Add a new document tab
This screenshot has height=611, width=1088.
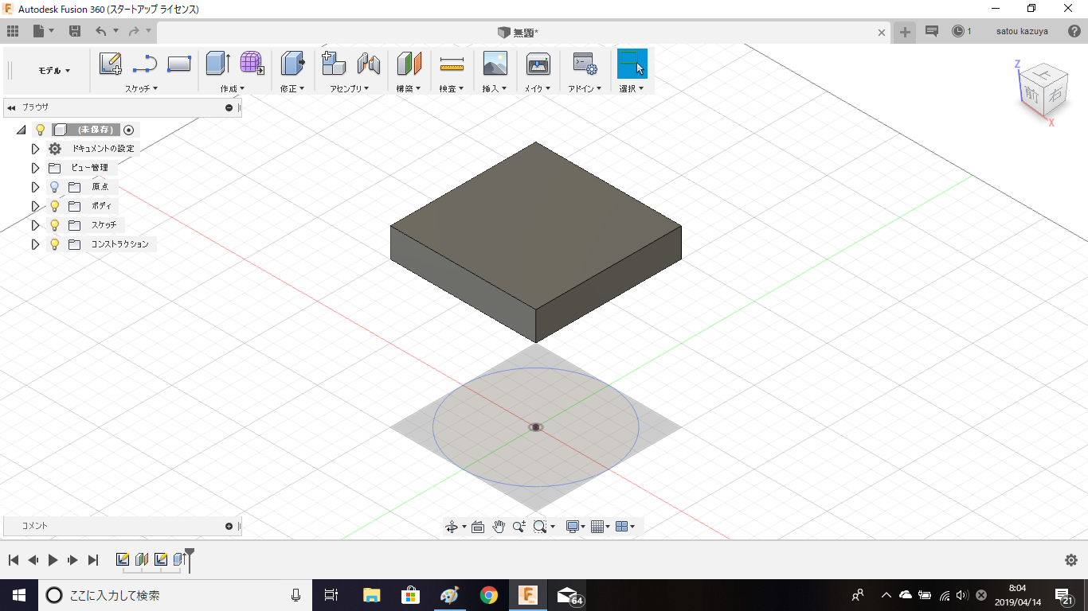pyautogui.click(x=905, y=32)
